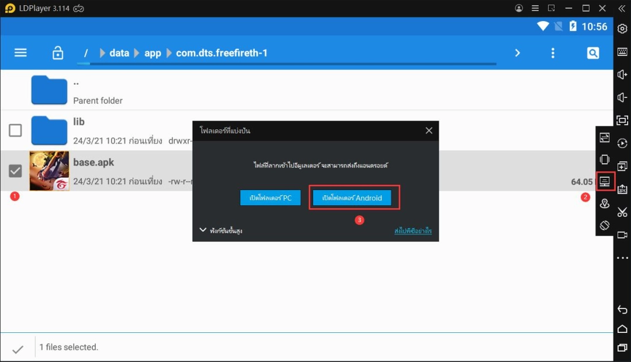Open LDPlayer settings gear

tap(622, 29)
